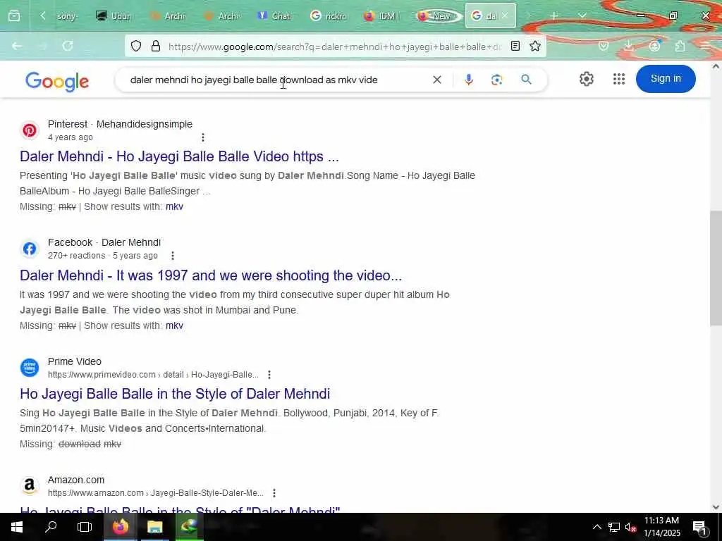Image resolution: width=722 pixels, height=541 pixels.
Task: Toggle reader view in the address bar
Action: pyautogui.click(x=515, y=46)
